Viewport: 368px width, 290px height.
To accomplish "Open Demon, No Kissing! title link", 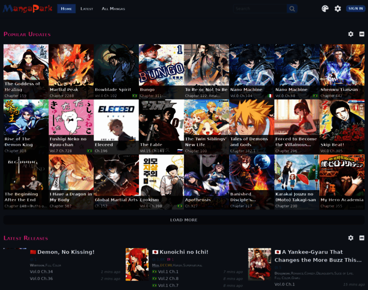I will tap(66, 252).
